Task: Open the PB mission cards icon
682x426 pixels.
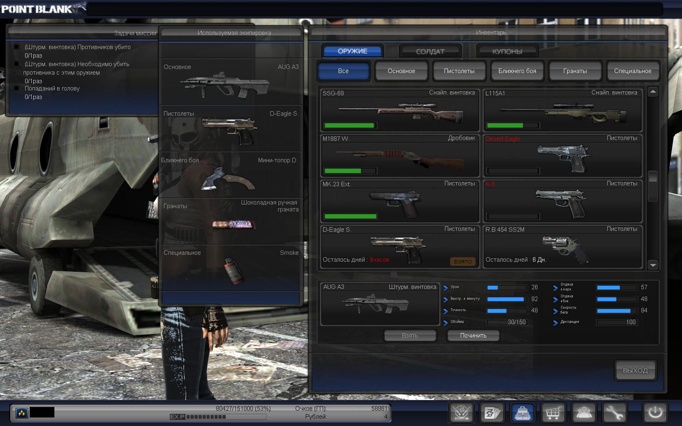Action: [x=493, y=413]
